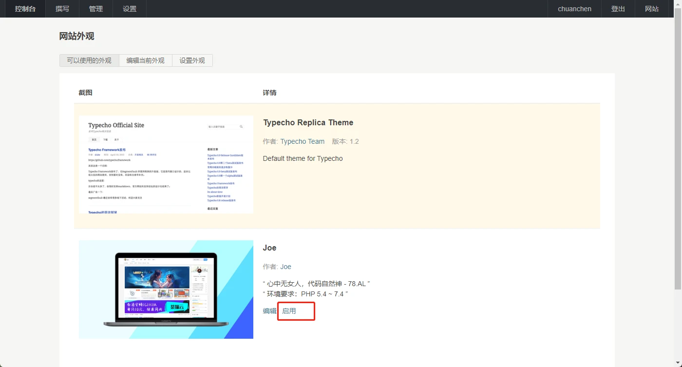The width and height of the screenshot is (682, 367).
Task: Open the 管理 menu
Action: (96, 9)
